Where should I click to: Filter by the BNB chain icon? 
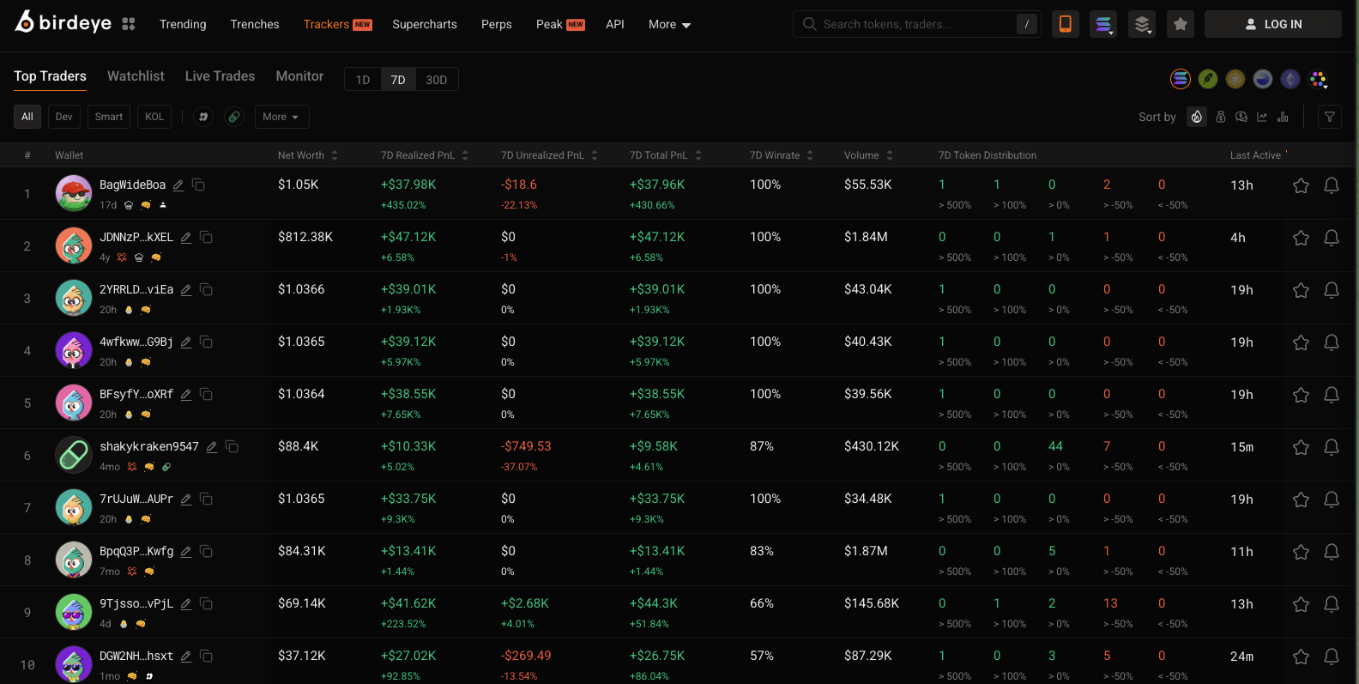[1235, 79]
